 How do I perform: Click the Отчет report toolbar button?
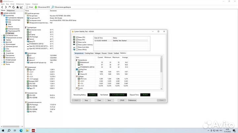[x=29, y=7]
